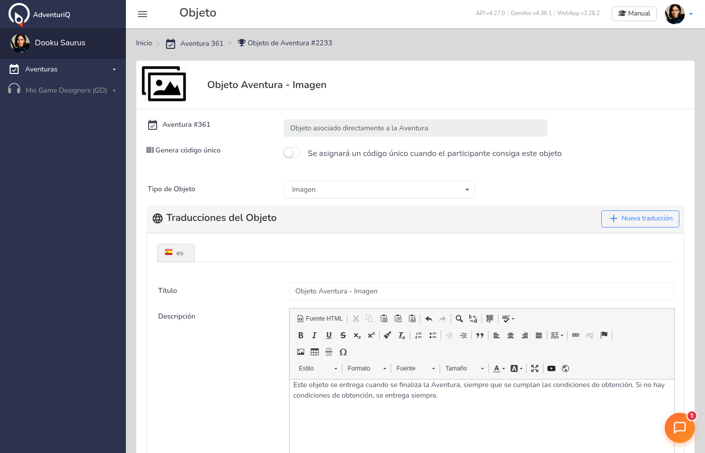Viewport: 705px width, 453px height.
Task: Insert a table
Action: pyautogui.click(x=315, y=352)
